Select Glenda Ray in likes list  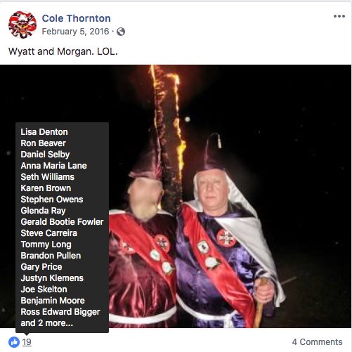click(x=43, y=211)
